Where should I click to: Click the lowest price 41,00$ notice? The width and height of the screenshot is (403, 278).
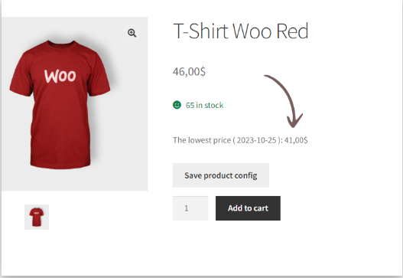(240, 140)
